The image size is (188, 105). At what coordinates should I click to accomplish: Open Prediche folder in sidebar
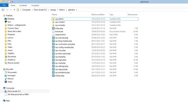coord(11,34)
